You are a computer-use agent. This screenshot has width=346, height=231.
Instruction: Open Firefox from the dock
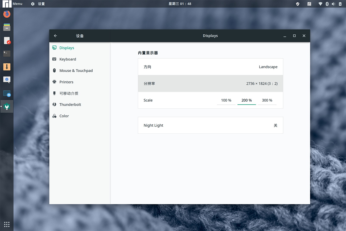[7, 14]
